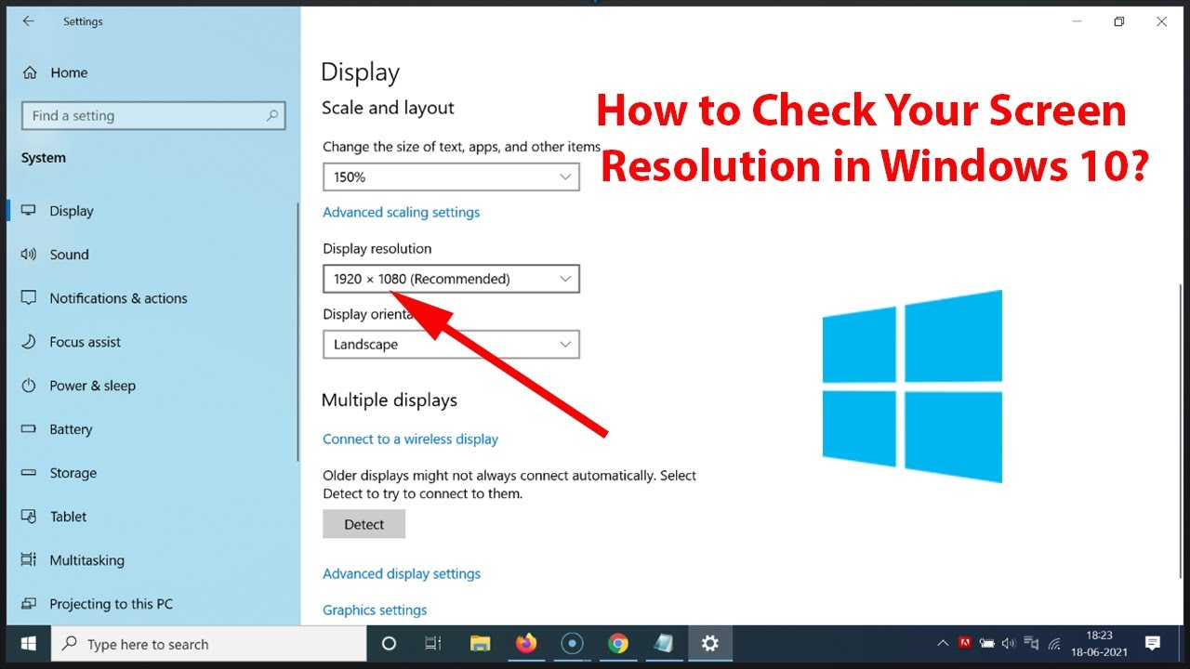Click the display/project tray icon
The image size is (1190, 669).
[x=1031, y=643]
